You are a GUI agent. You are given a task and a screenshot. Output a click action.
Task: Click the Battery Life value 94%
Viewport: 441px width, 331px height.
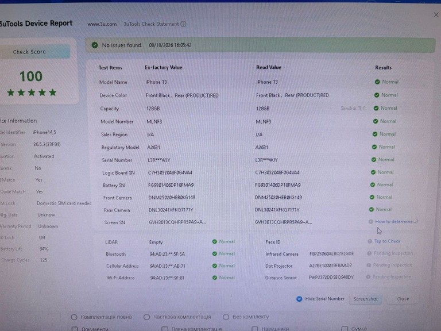point(44,249)
